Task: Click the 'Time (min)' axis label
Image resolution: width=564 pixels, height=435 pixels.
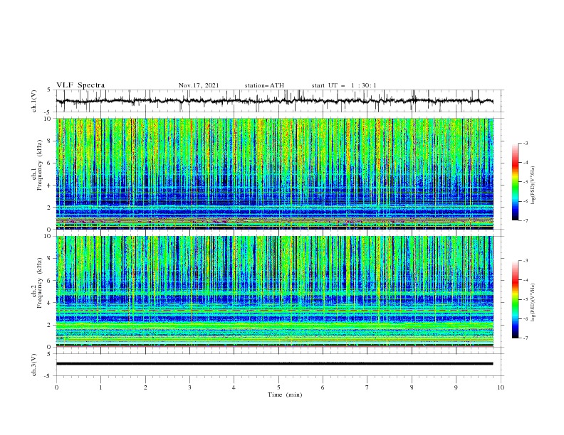Action: (x=285, y=394)
